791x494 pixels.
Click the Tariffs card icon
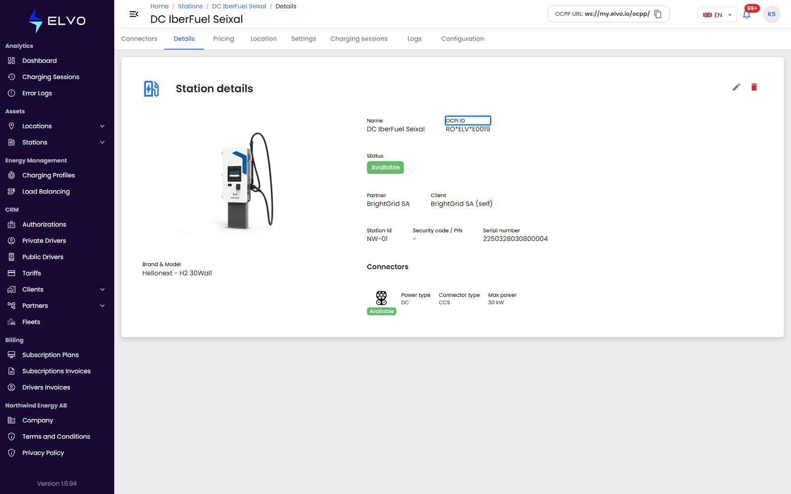point(11,273)
